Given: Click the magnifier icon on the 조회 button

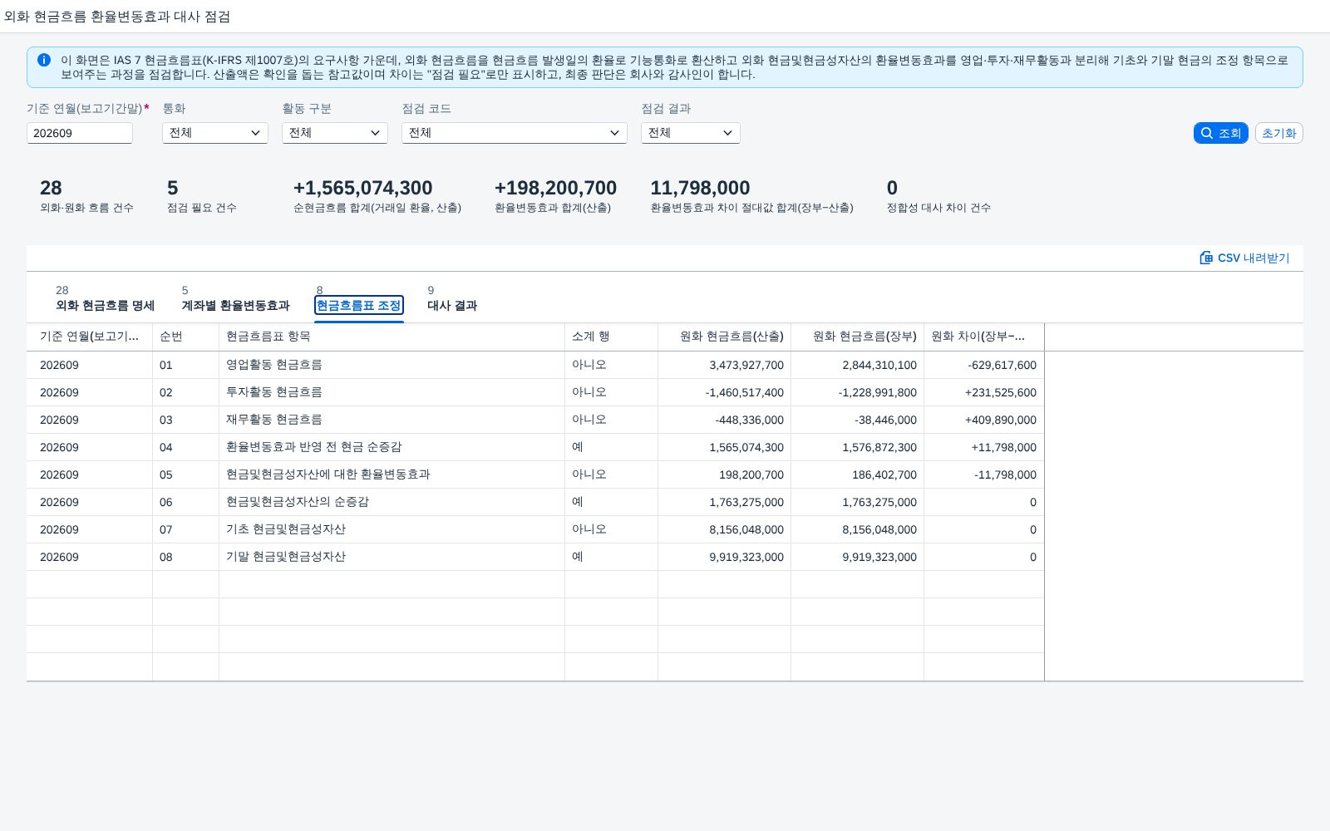Looking at the screenshot, I should coord(1207,133).
